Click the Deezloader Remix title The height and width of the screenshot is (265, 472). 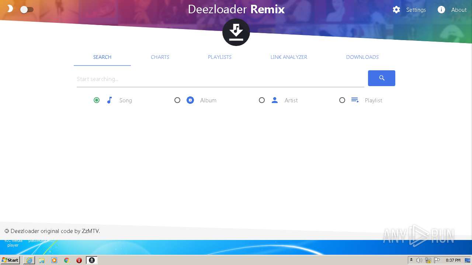[236, 9]
